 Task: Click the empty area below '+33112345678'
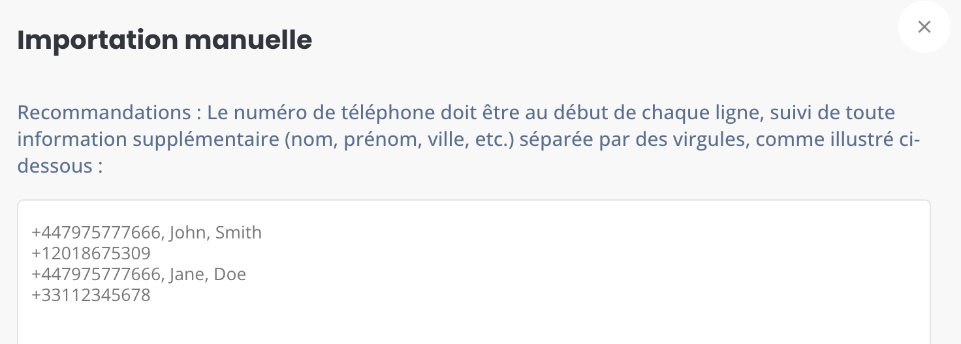(x=474, y=324)
